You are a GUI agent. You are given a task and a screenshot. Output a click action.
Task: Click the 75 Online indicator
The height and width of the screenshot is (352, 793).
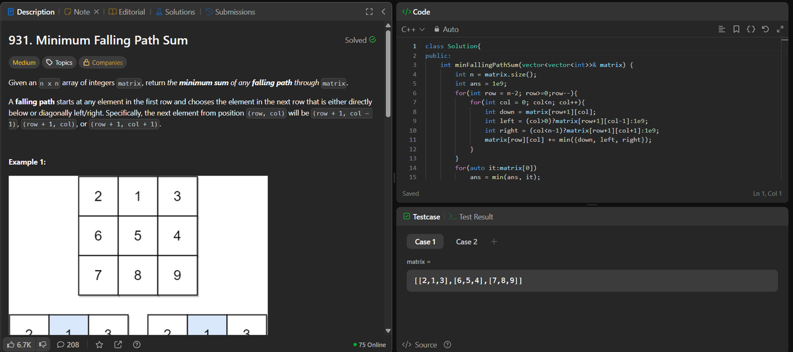coord(370,345)
